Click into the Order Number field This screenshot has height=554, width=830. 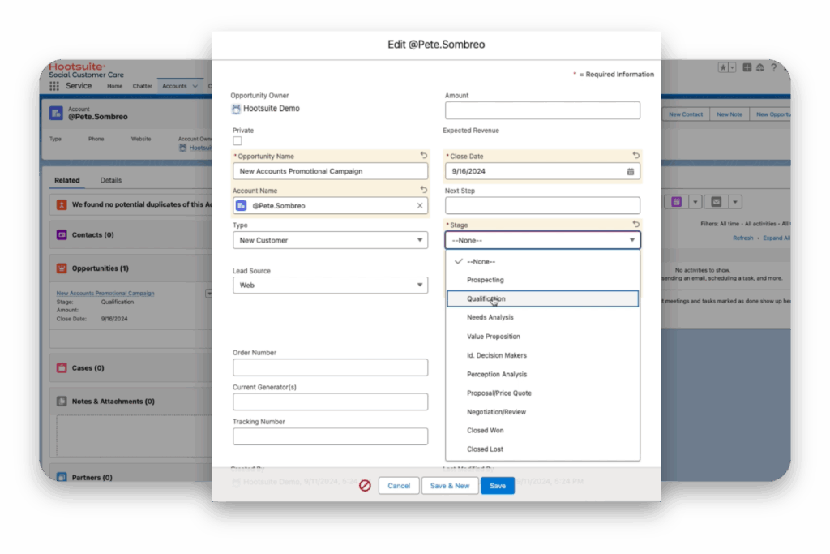331,367
